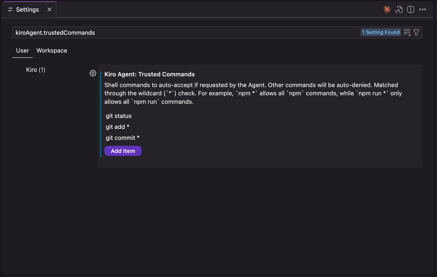The height and width of the screenshot is (277, 437).
Task: Select Kiro (1) in the settings tree
Action: click(36, 69)
